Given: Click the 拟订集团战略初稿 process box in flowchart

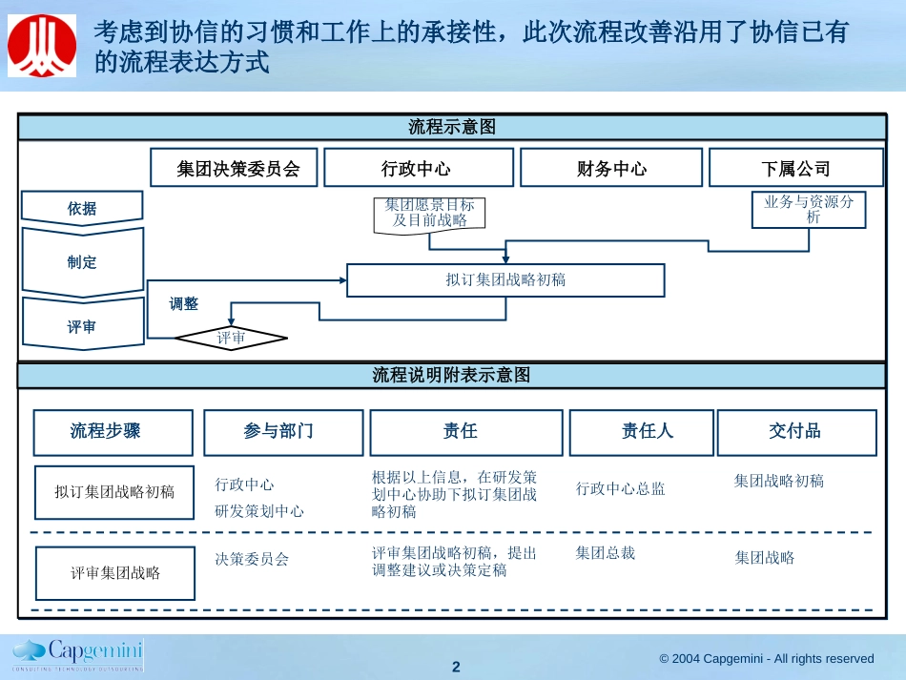Looking at the screenshot, I should click(x=505, y=280).
